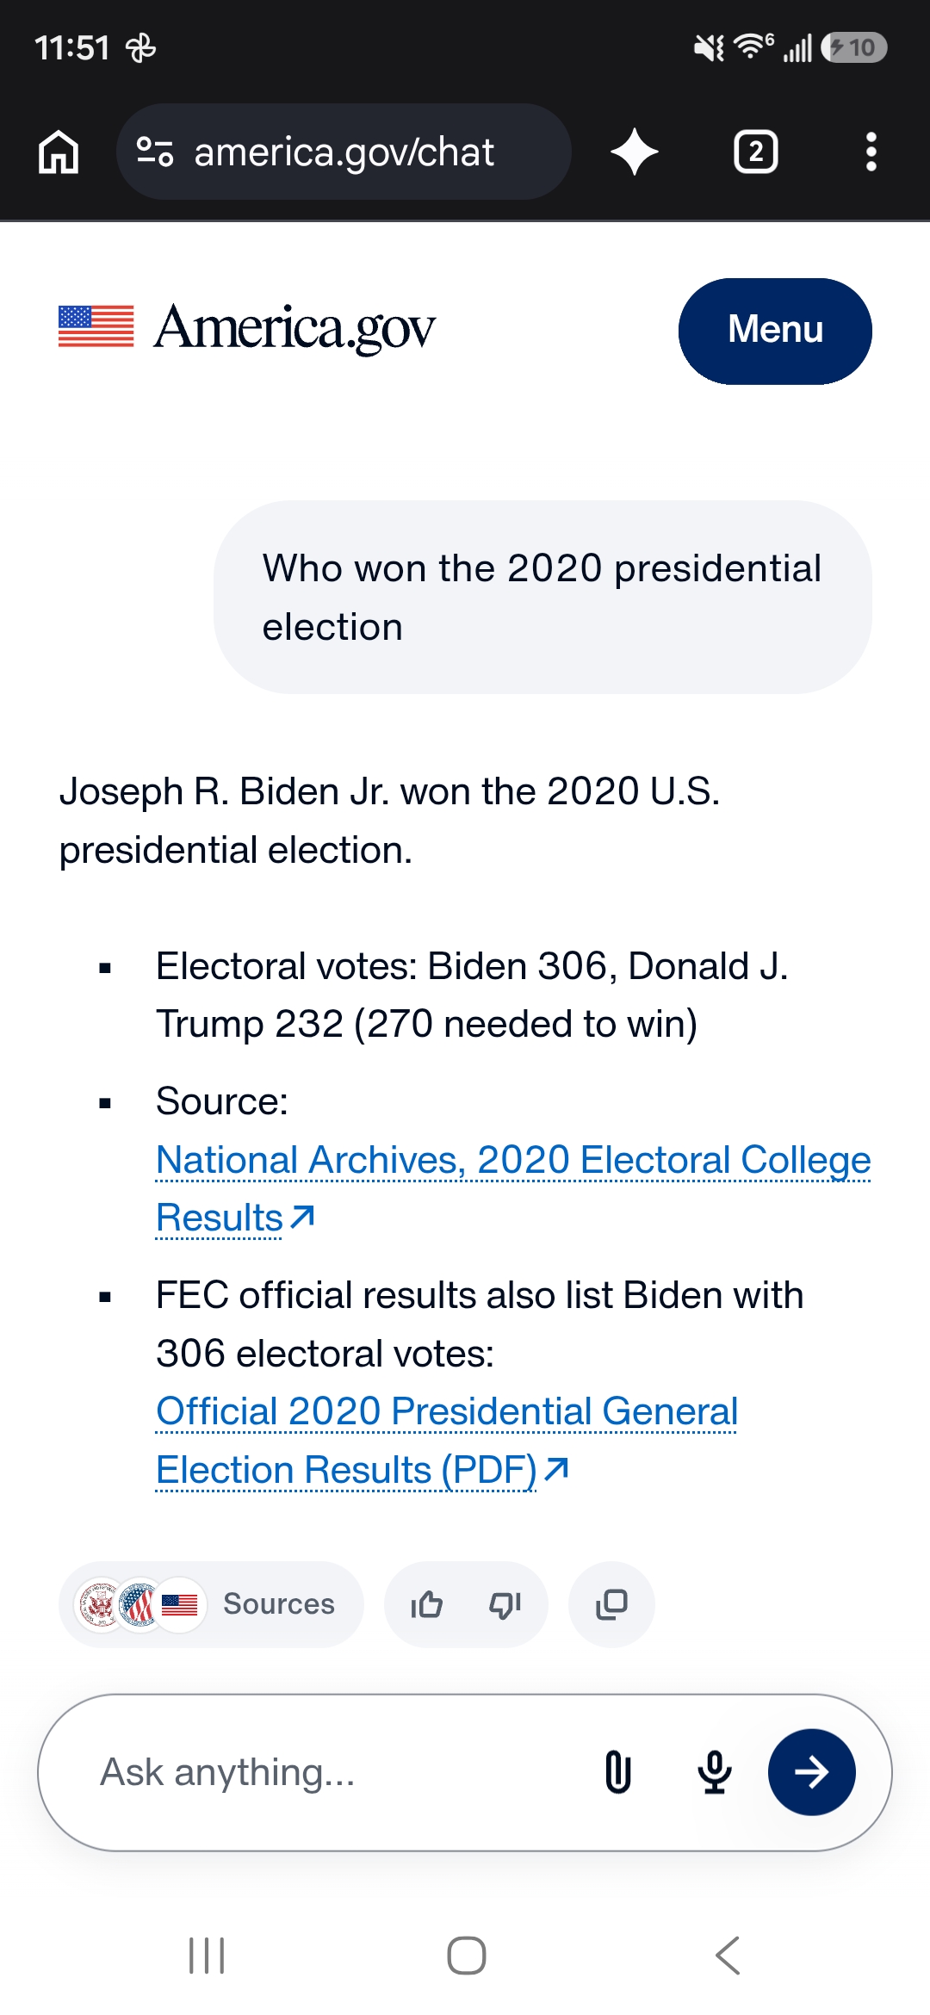
Task: Tap the browser home icon
Action: click(x=59, y=152)
